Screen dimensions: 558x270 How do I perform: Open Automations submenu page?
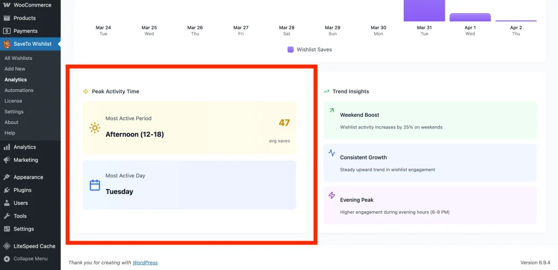(x=19, y=90)
